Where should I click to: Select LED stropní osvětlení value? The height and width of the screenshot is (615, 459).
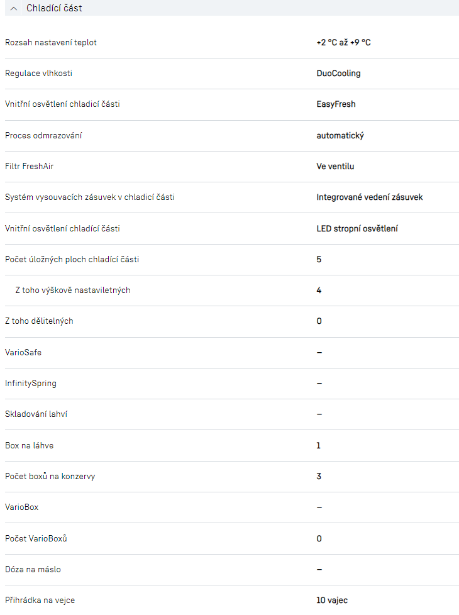(357, 228)
